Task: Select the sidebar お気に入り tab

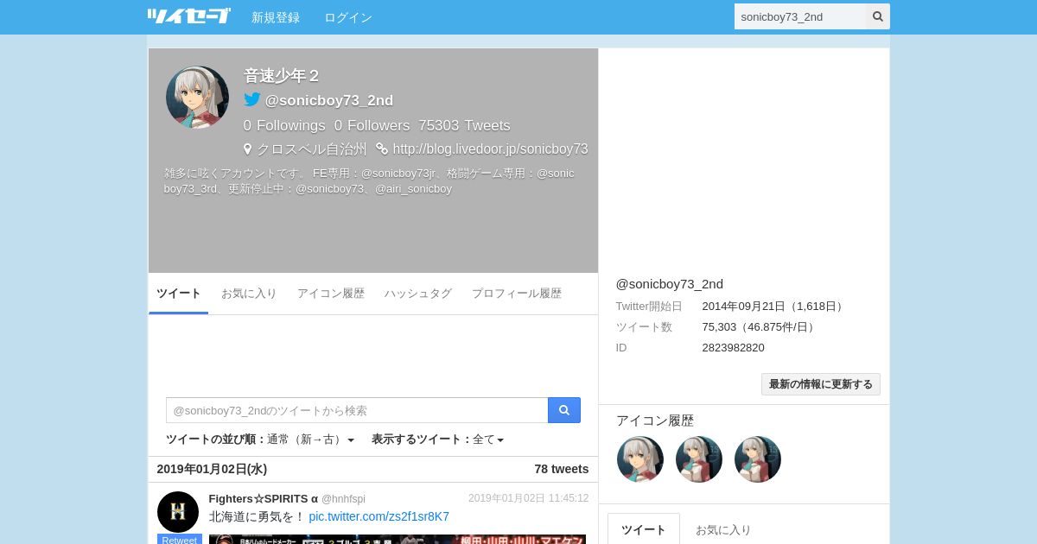Action: tap(723, 529)
